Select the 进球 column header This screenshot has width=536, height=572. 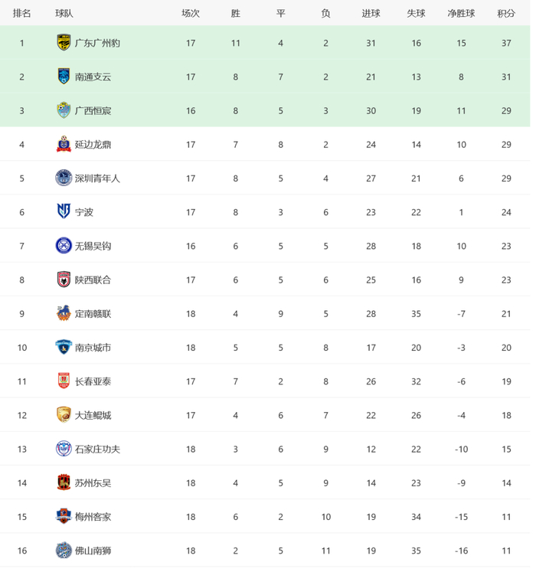click(x=371, y=14)
